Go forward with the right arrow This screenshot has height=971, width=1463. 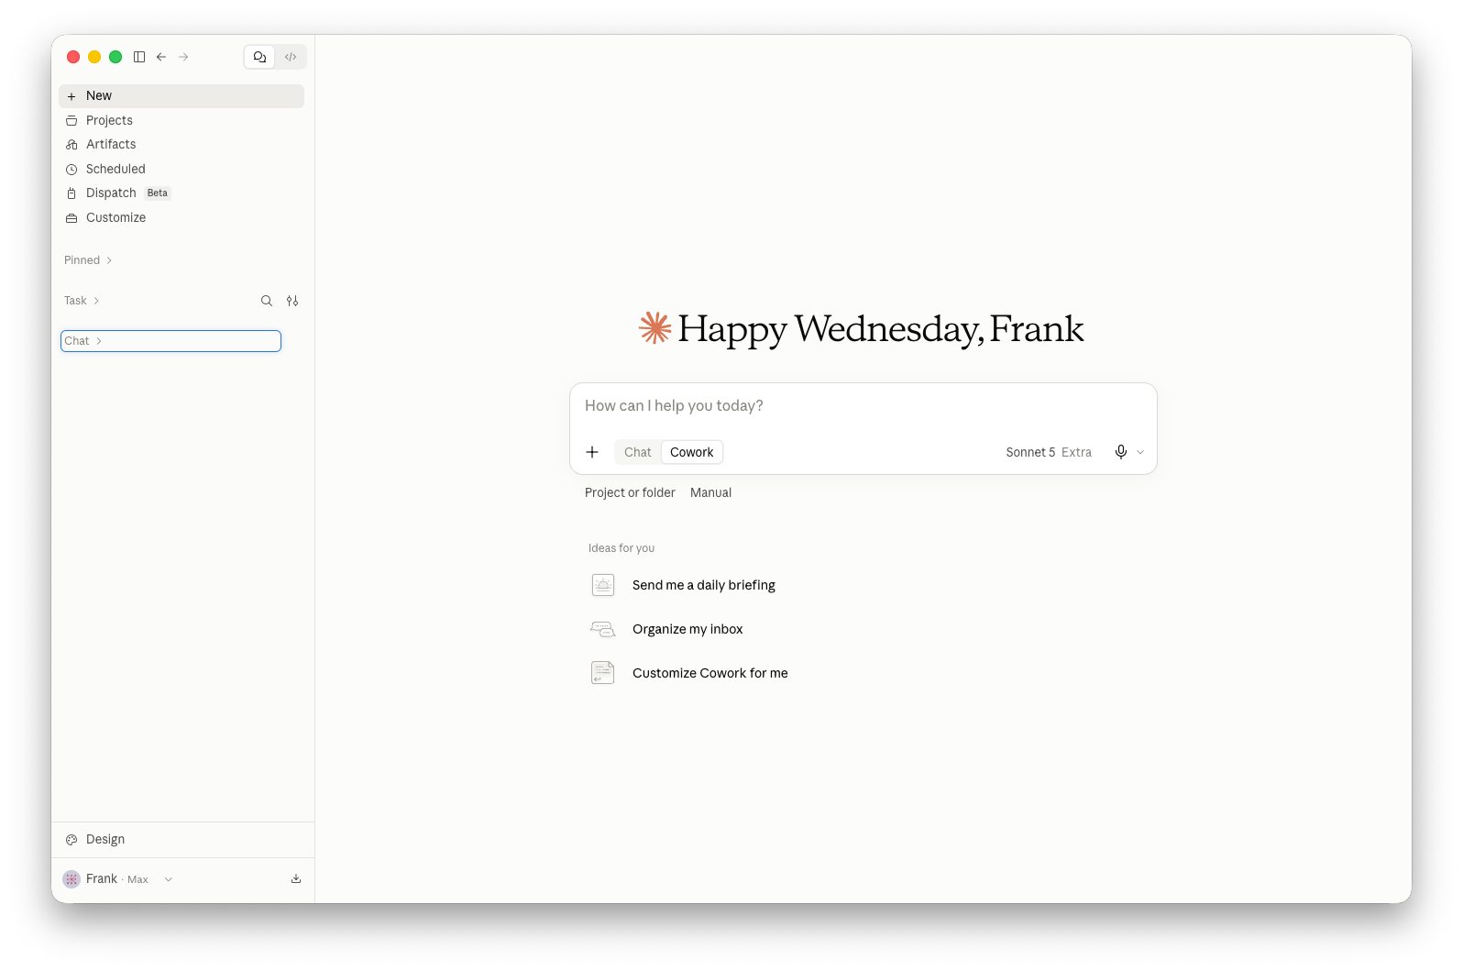coord(183,57)
